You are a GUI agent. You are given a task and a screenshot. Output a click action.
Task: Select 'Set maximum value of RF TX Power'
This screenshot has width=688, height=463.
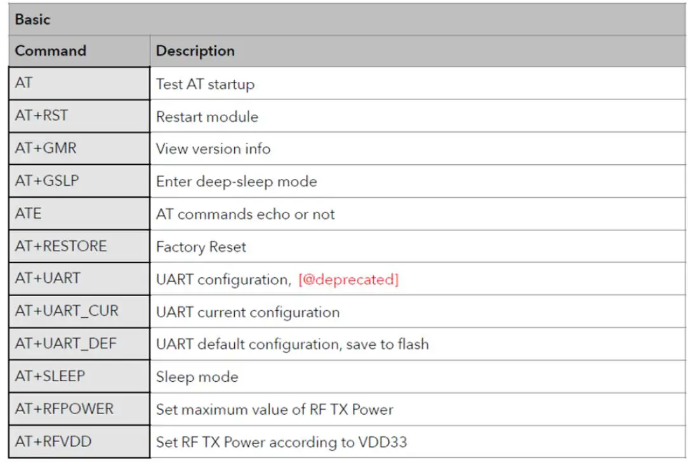pyautogui.click(x=274, y=409)
